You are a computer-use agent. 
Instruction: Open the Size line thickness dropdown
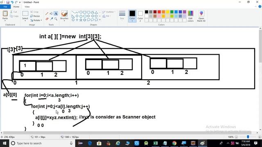tap(122, 16)
